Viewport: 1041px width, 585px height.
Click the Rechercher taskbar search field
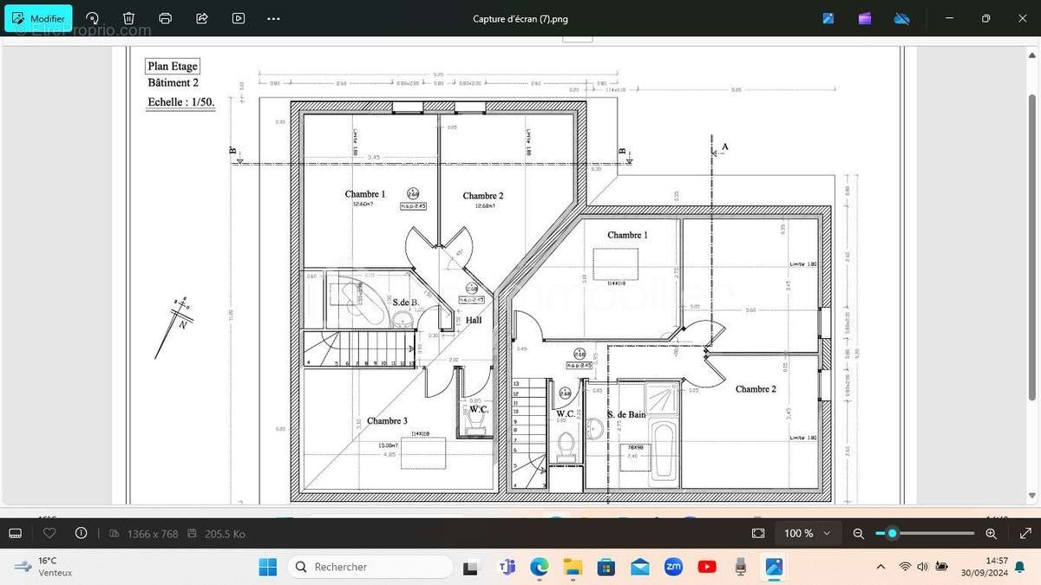tap(370, 567)
